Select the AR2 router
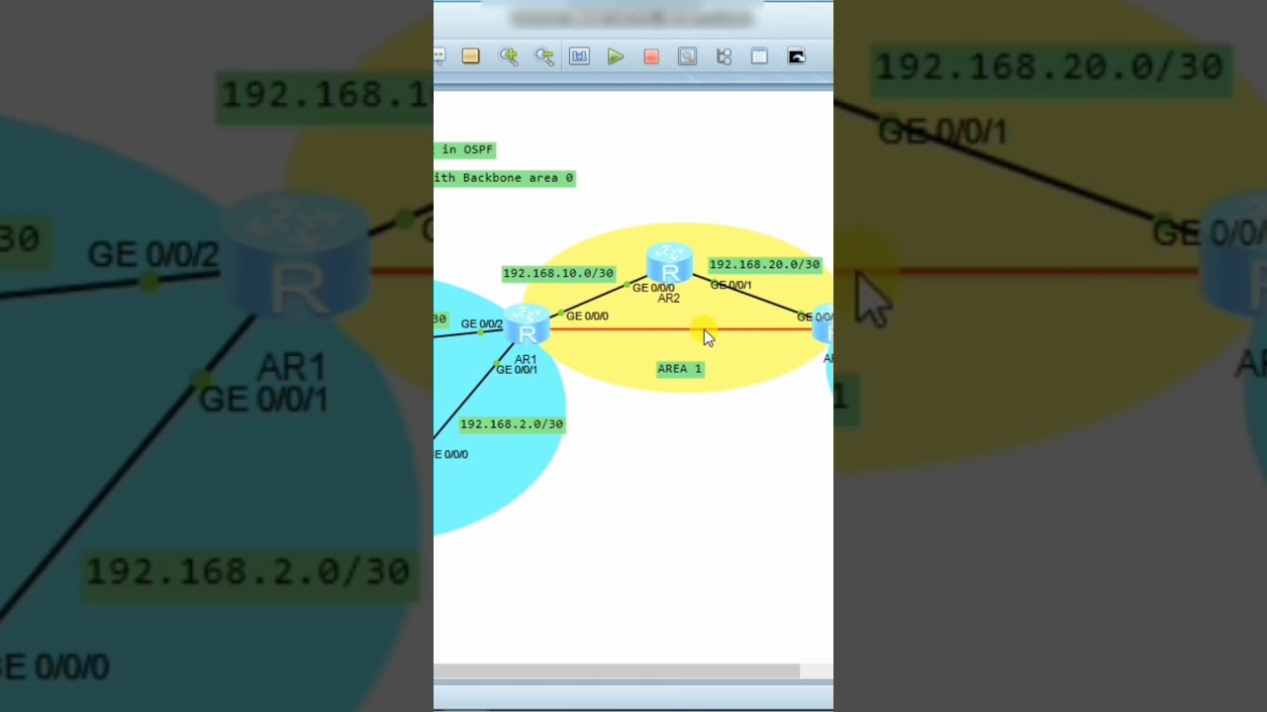The height and width of the screenshot is (712, 1267). click(x=669, y=264)
